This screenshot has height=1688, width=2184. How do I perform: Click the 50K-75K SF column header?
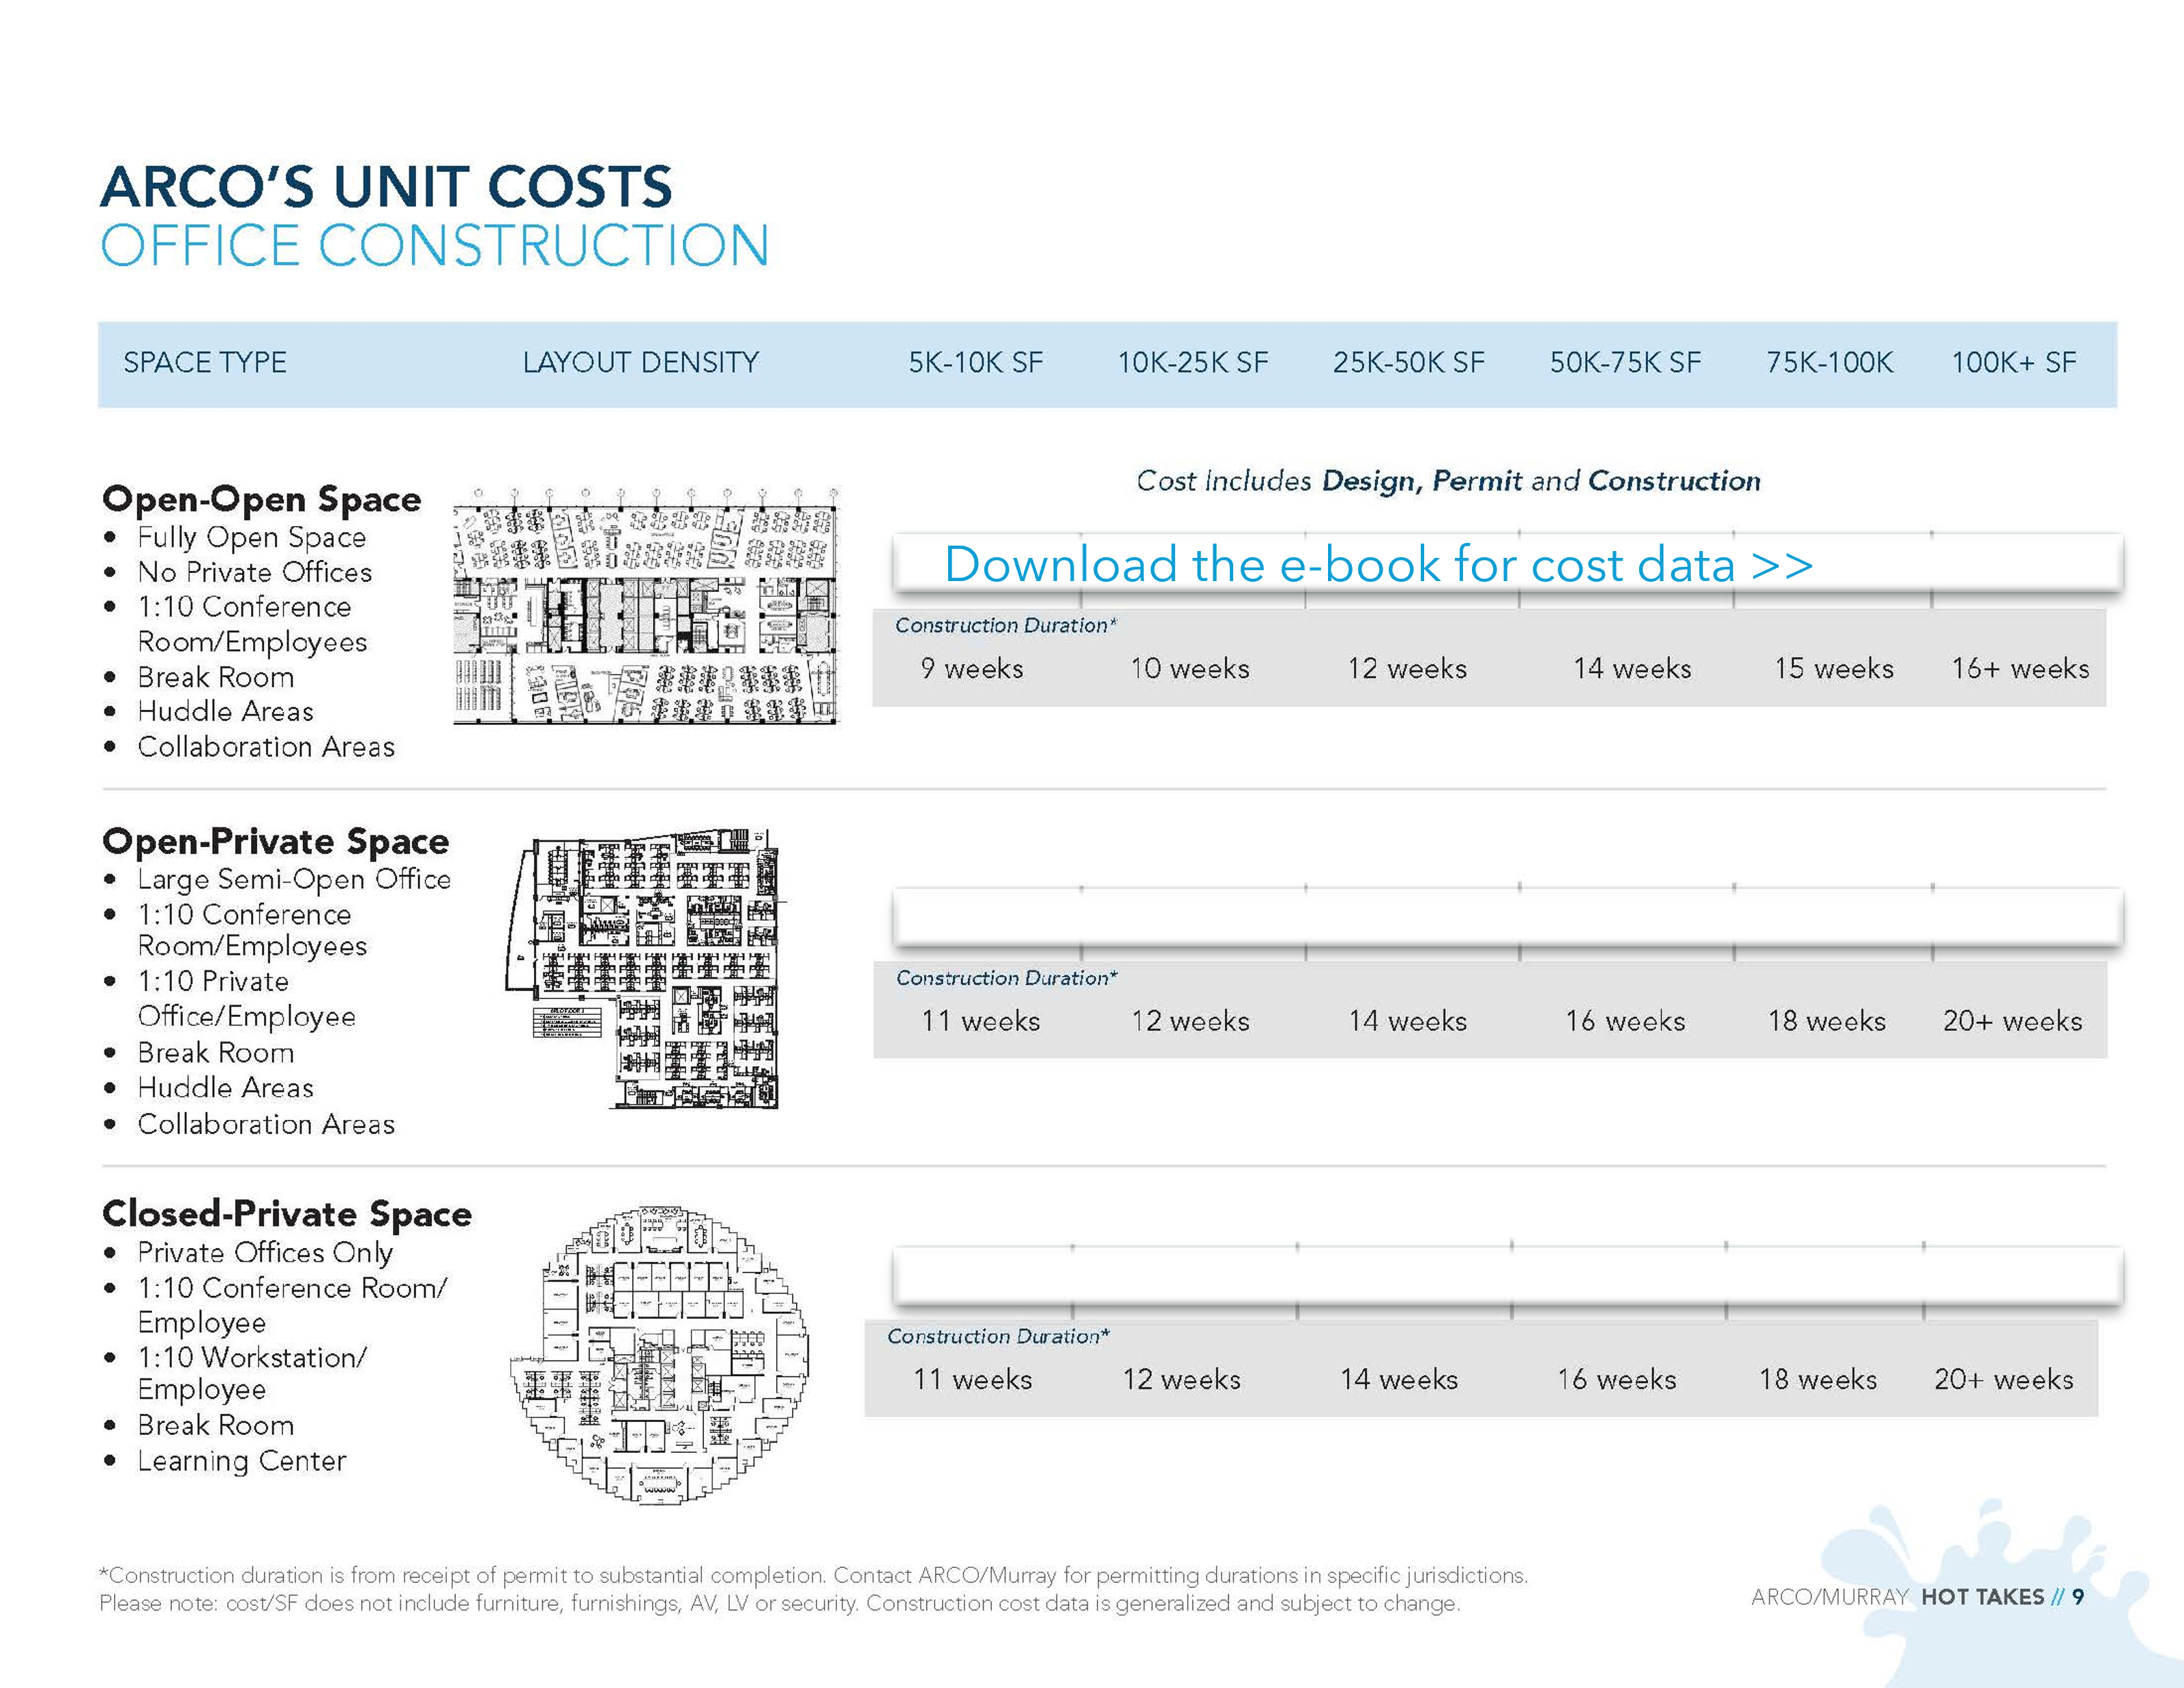pyautogui.click(x=1626, y=362)
